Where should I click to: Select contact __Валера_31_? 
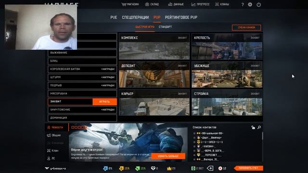click(x=207, y=159)
